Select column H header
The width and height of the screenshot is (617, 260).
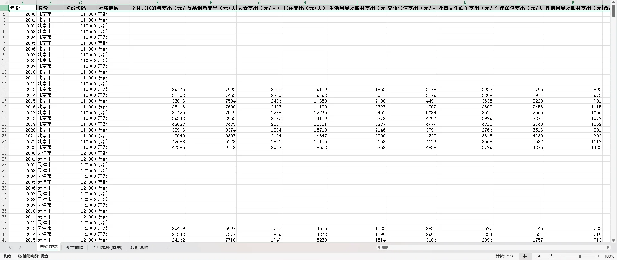[x=305, y=3]
